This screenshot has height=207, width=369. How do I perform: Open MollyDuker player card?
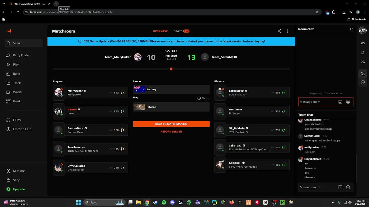pyautogui.click(x=91, y=93)
